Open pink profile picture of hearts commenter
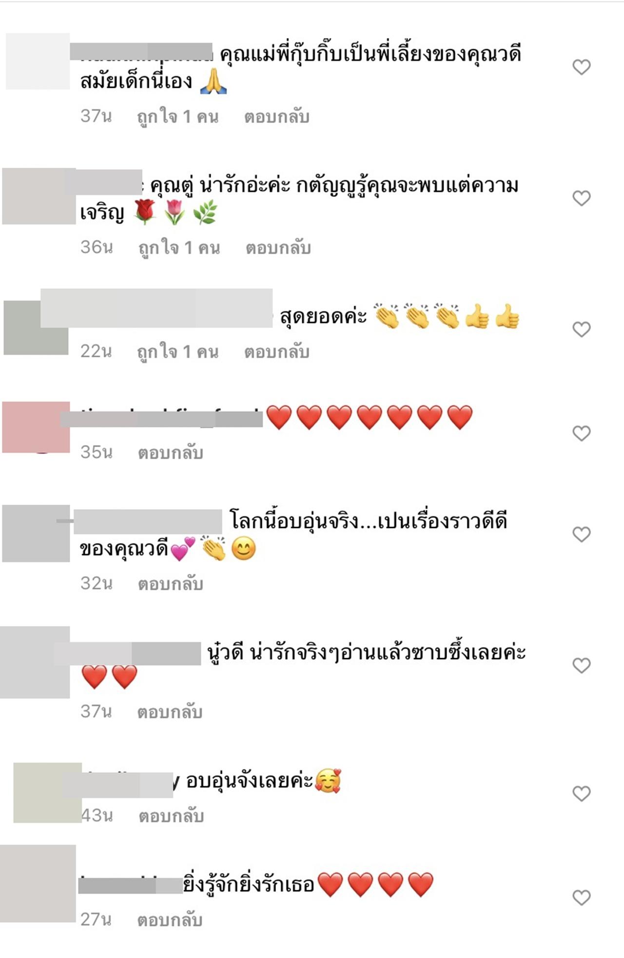624x958 pixels. click(36, 427)
